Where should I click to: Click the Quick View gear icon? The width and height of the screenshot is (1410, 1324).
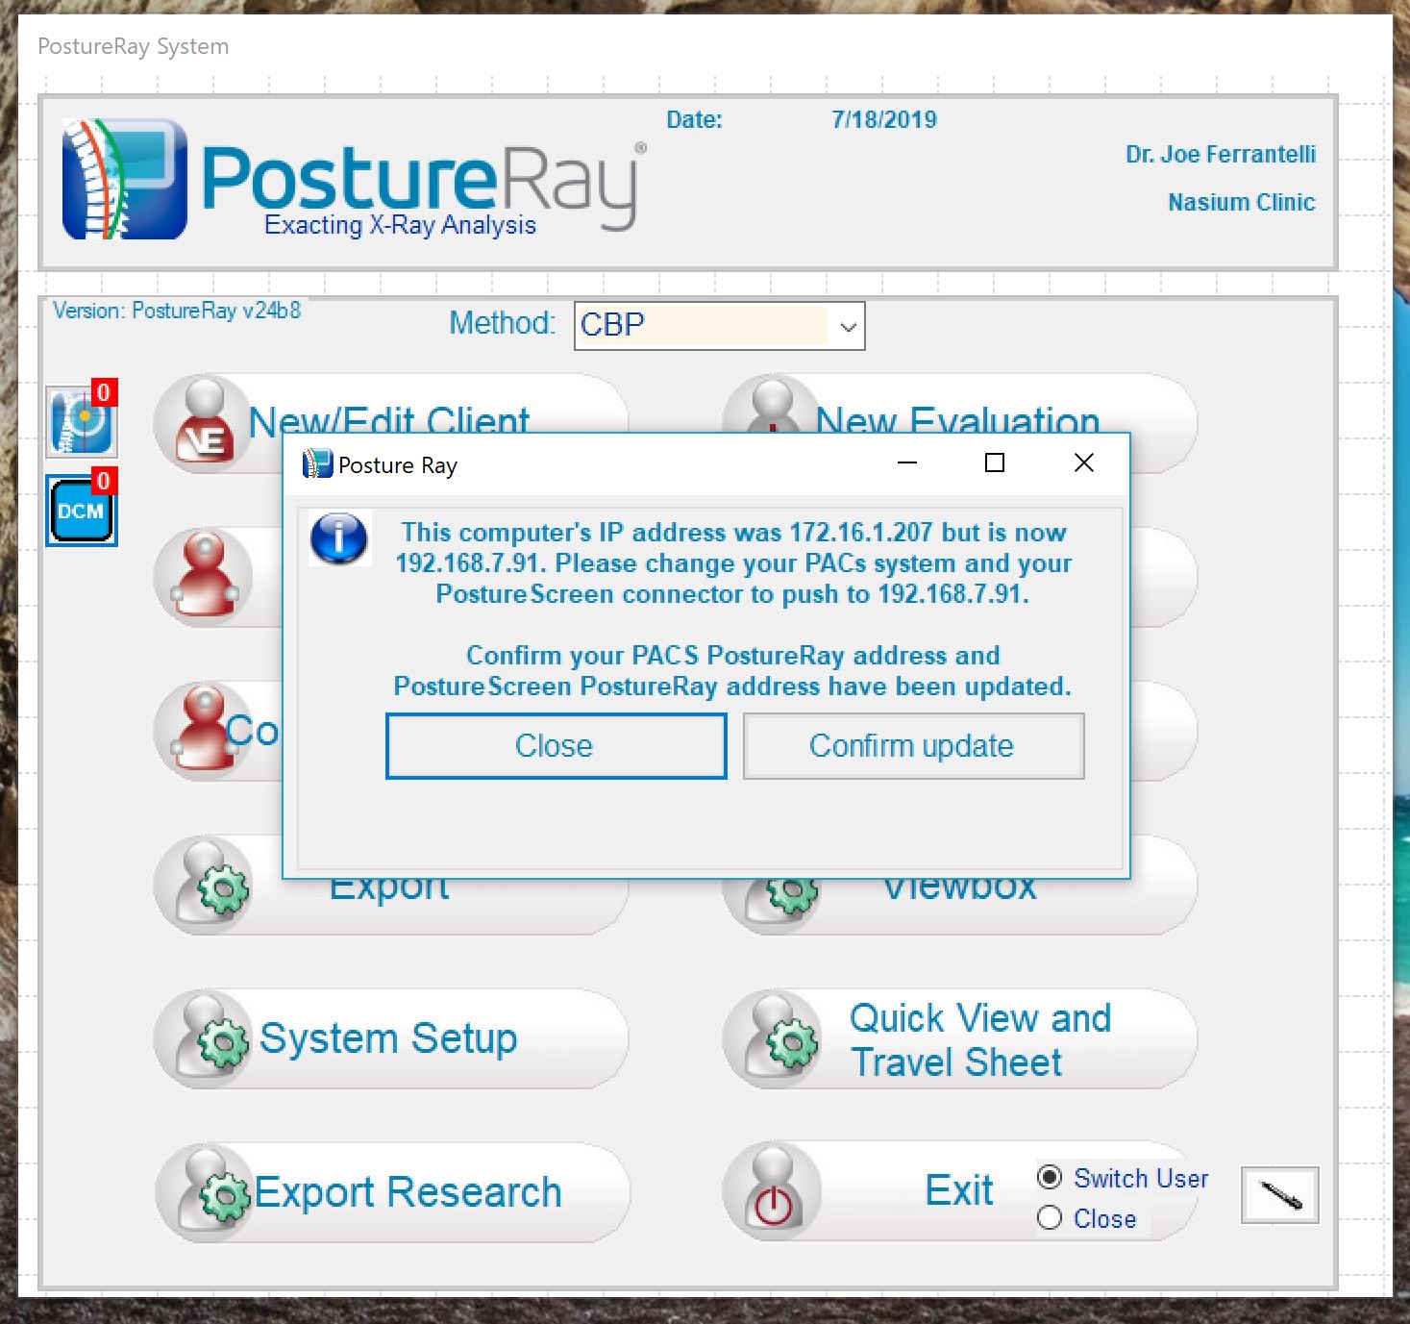click(772, 1038)
